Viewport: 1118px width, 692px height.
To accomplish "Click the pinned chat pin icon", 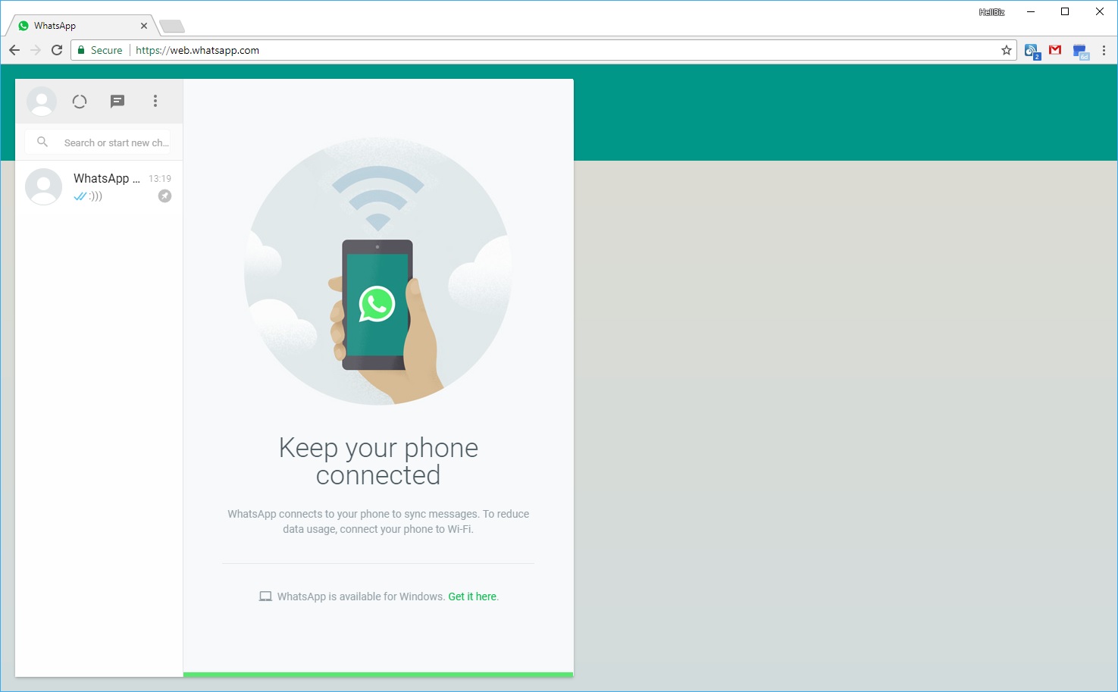I will (164, 196).
